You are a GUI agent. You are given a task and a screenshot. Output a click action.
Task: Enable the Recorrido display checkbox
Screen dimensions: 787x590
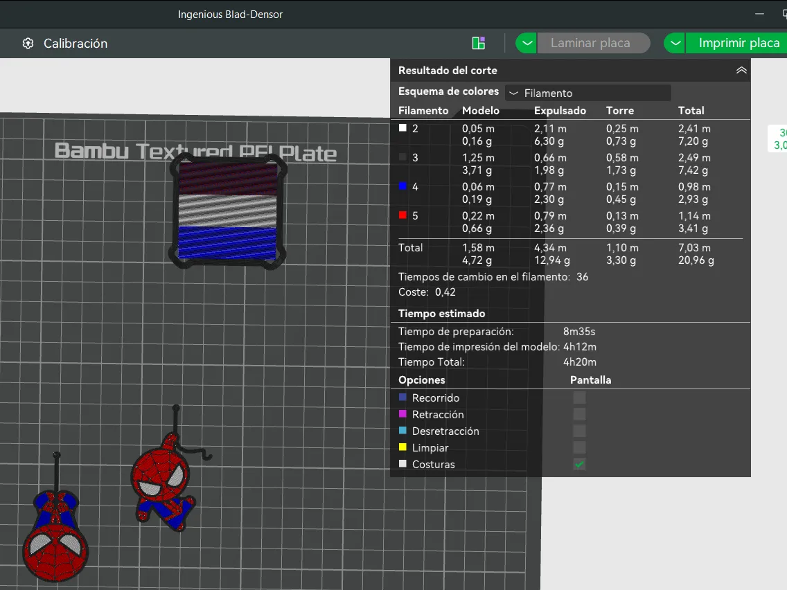[579, 398]
